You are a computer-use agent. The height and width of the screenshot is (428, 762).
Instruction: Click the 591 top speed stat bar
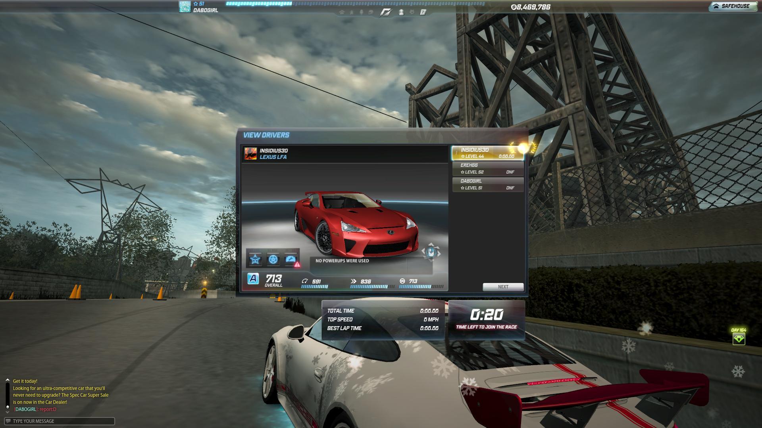point(315,287)
